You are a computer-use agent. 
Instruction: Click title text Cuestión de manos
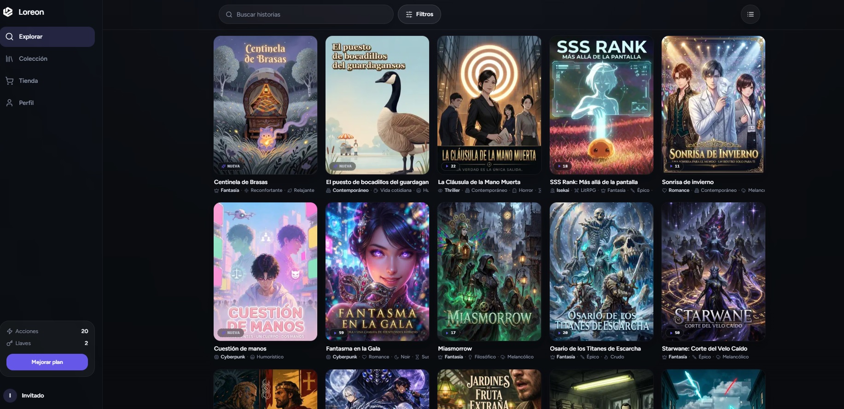click(240, 349)
